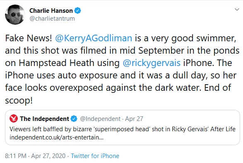Image resolution: width=243 pixels, height=163 pixels.
Task: Click the Hampstead Heath line of the tweet
Action: pyautogui.click(x=118, y=63)
